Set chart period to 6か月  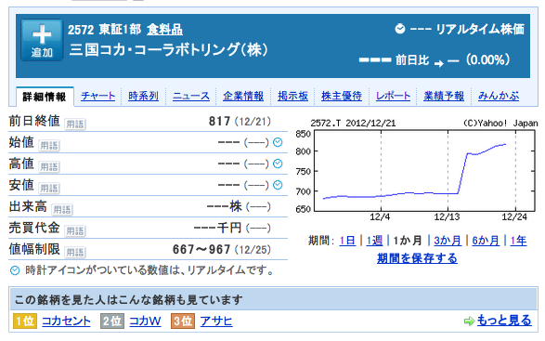point(486,241)
